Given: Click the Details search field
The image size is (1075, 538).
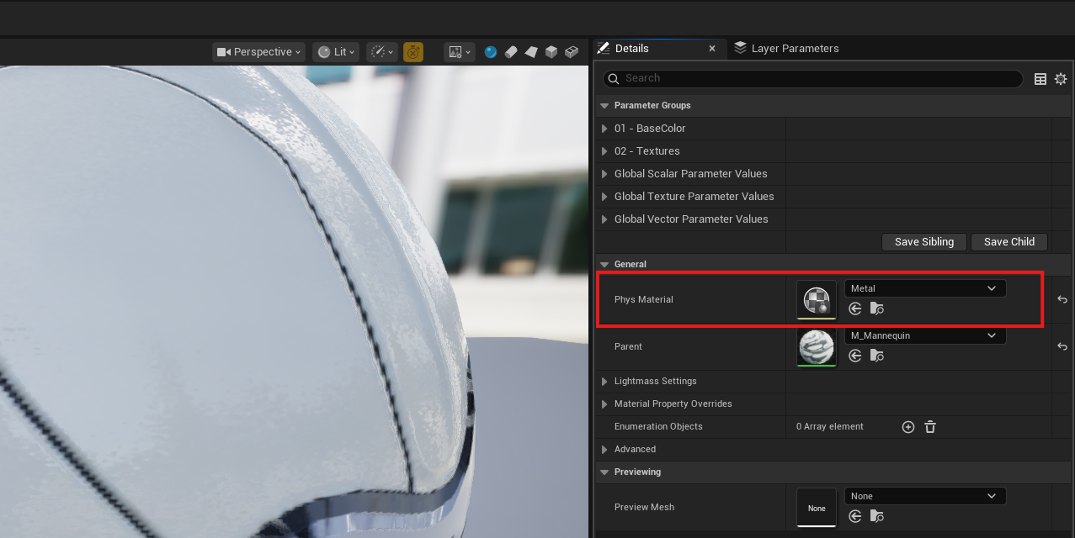Looking at the screenshot, I should [x=812, y=78].
